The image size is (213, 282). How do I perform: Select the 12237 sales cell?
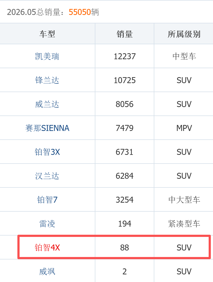click(124, 56)
